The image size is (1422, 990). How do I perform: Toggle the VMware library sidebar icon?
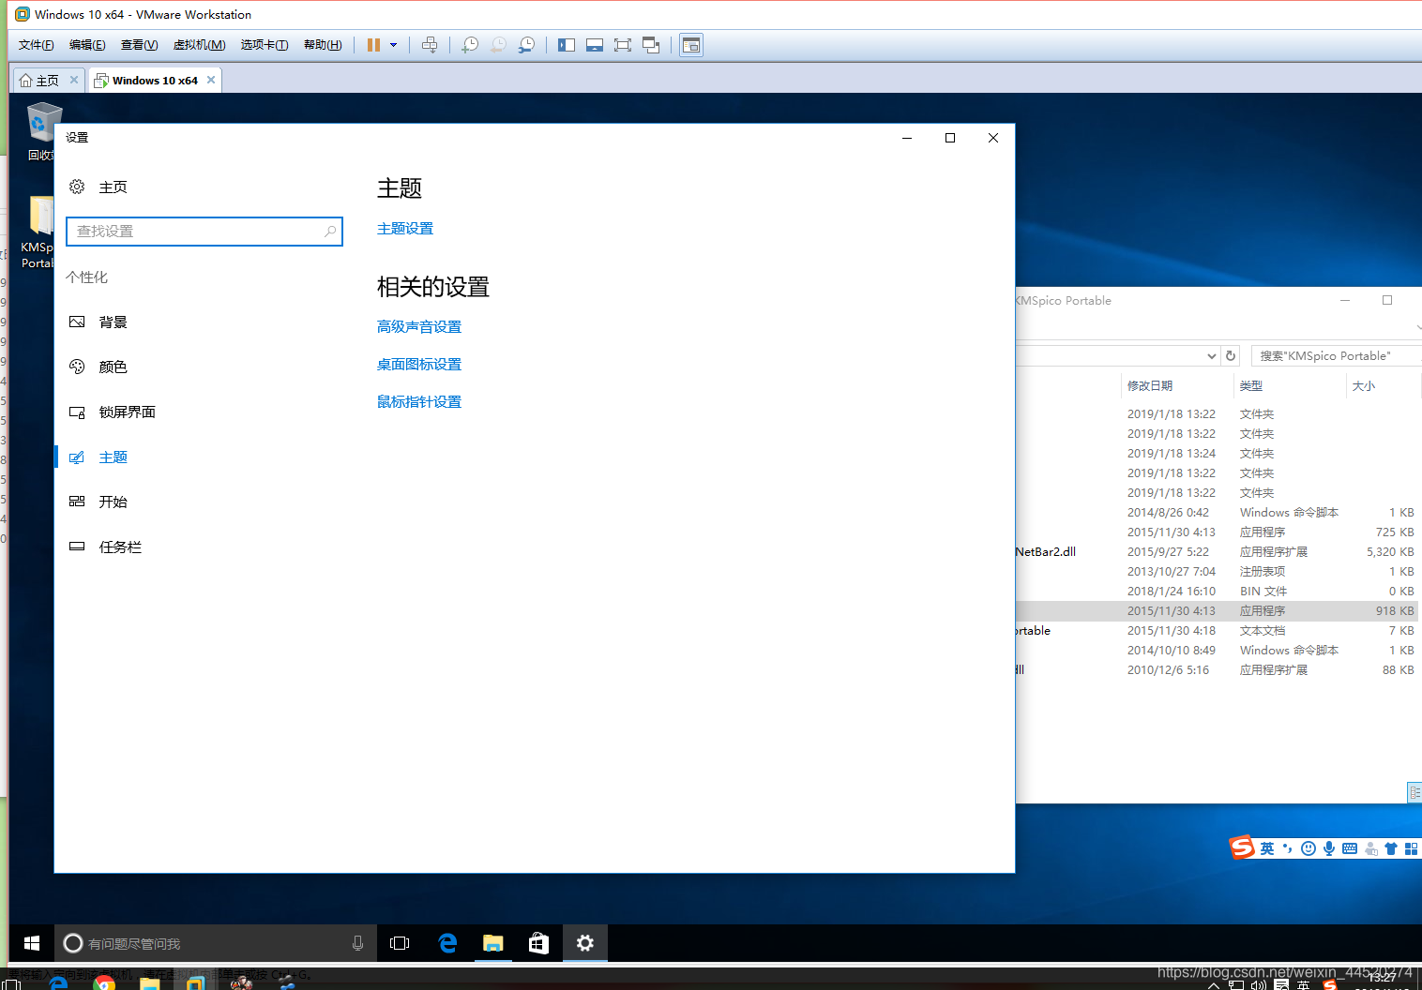(x=567, y=45)
